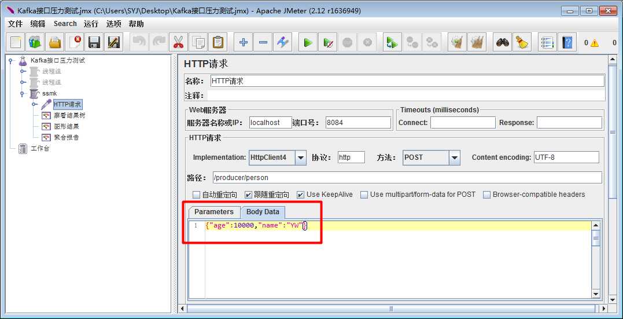Click the minus Collapse All toolbar icon
Viewport: 623px width, 319px height.
(263, 42)
